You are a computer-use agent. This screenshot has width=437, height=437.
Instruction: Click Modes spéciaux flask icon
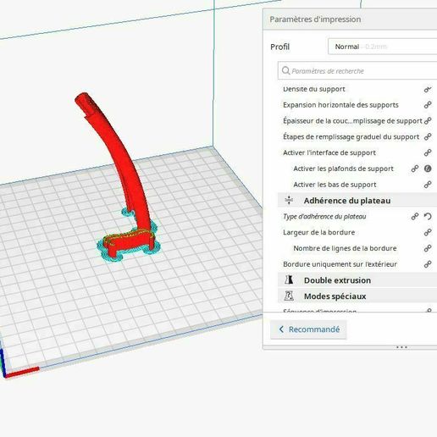(x=289, y=296)
